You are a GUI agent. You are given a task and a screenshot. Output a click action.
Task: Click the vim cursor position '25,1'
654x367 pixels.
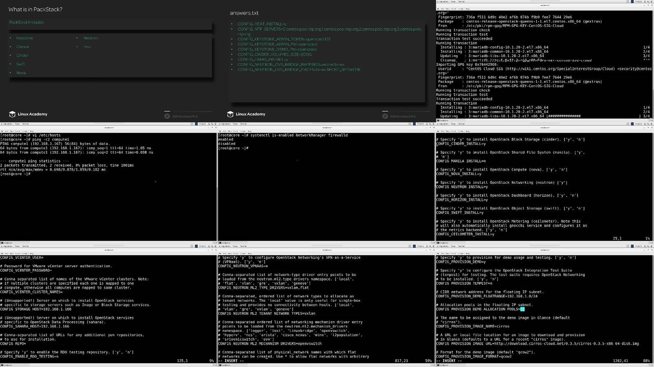pyautogui.click(x=617, y=238)
